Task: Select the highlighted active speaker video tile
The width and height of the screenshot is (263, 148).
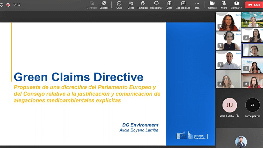Action: pos(252,50)
